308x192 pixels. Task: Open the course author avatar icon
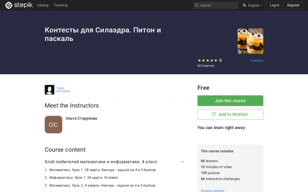[49, 90]
